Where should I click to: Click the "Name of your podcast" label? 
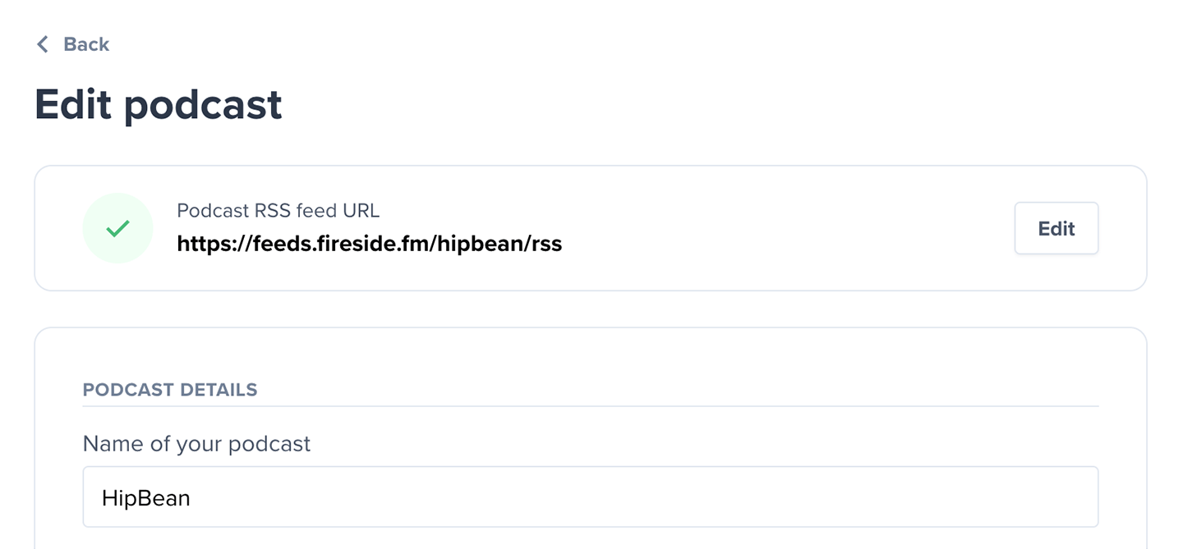click(x=196, y=444)
